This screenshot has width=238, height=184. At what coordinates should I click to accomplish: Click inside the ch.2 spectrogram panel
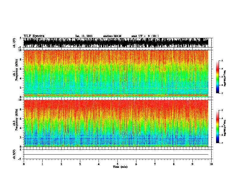(x=116, y=123)
